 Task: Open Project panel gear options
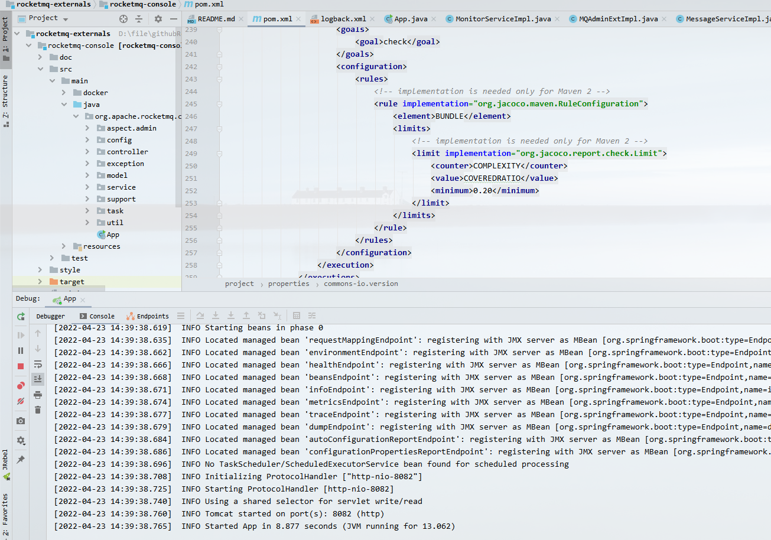pos(158,19)
